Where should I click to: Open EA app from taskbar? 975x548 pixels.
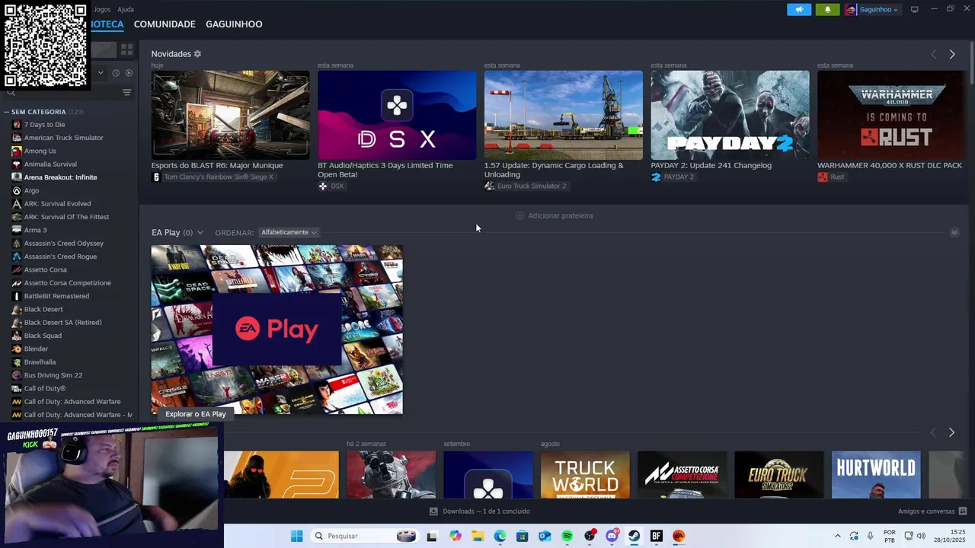[679, 536]
